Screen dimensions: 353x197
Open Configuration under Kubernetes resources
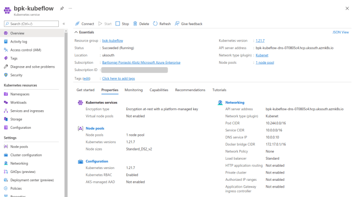click(x=21, y=127)
